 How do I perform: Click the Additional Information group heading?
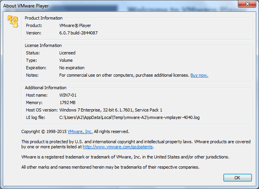pos(45,88)
